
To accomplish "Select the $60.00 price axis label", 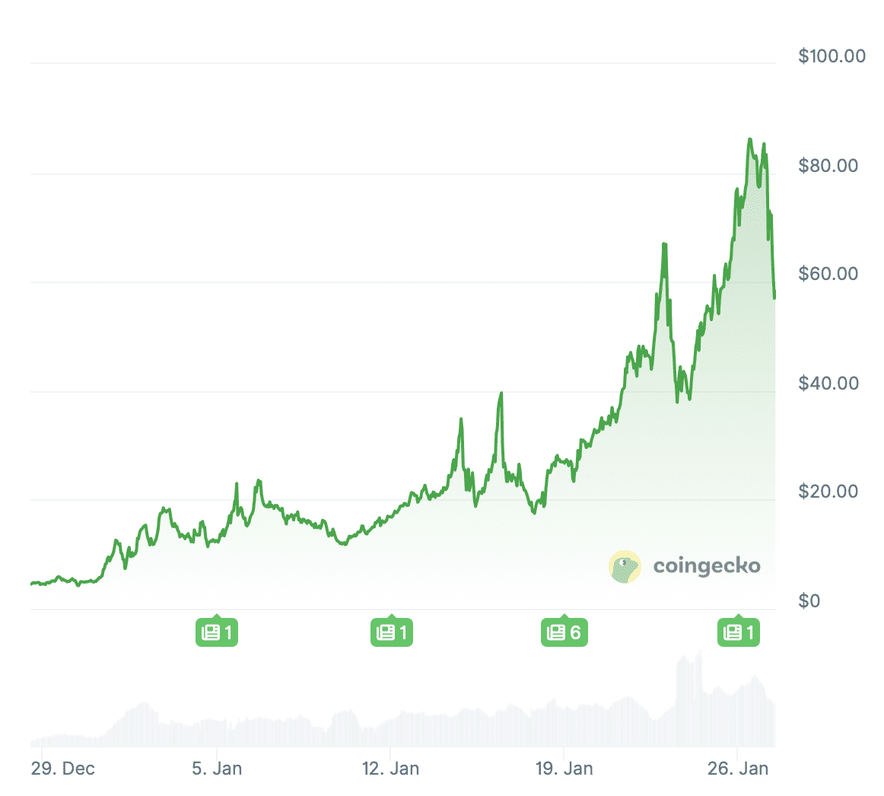I will click(x=828, y=274).
